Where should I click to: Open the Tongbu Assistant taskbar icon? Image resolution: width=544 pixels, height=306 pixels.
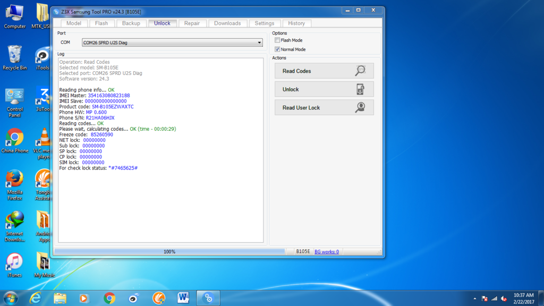[158, 298]
